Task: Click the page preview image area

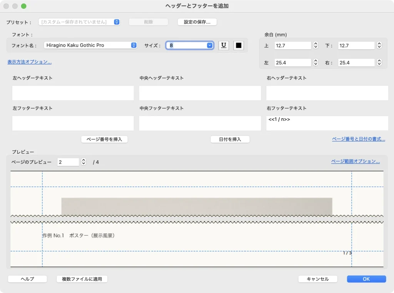Action: tap(197, 219)
